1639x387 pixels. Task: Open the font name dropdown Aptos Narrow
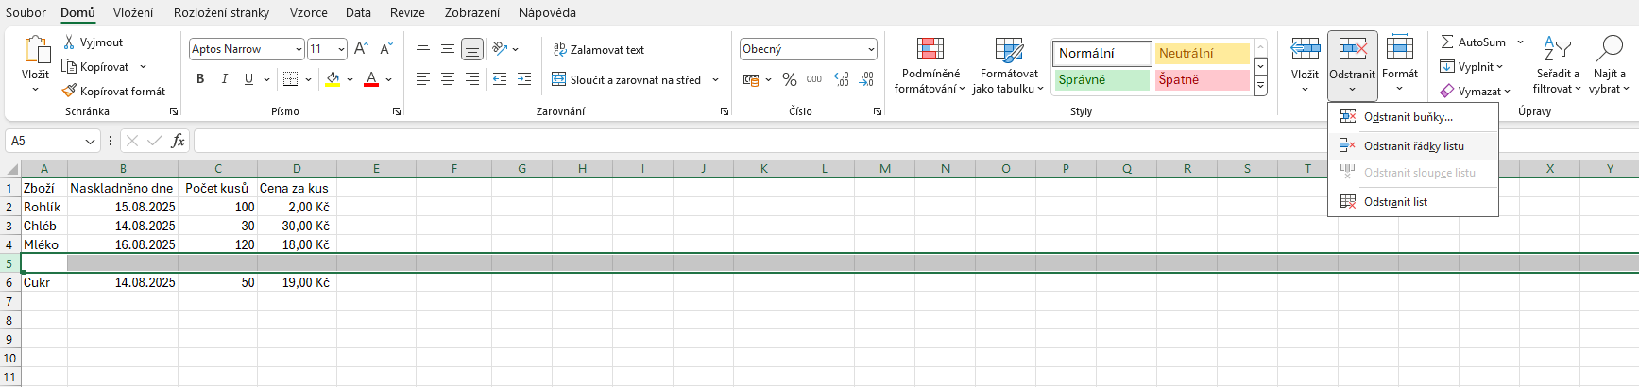299,49
